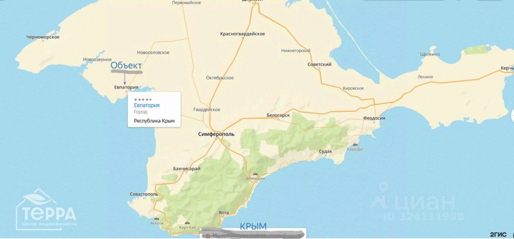Open the Евпатория link in popup card

pos(146,105)
